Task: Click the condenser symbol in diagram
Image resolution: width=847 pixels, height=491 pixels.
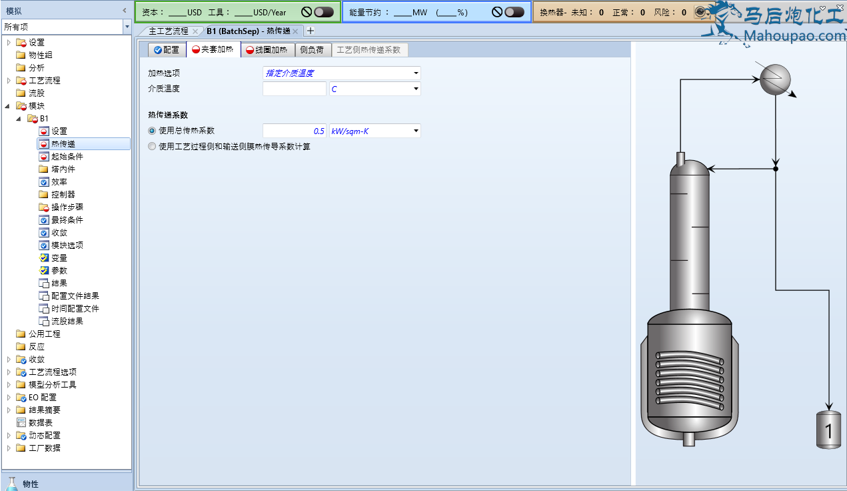Action: click(x=775, y=80)
